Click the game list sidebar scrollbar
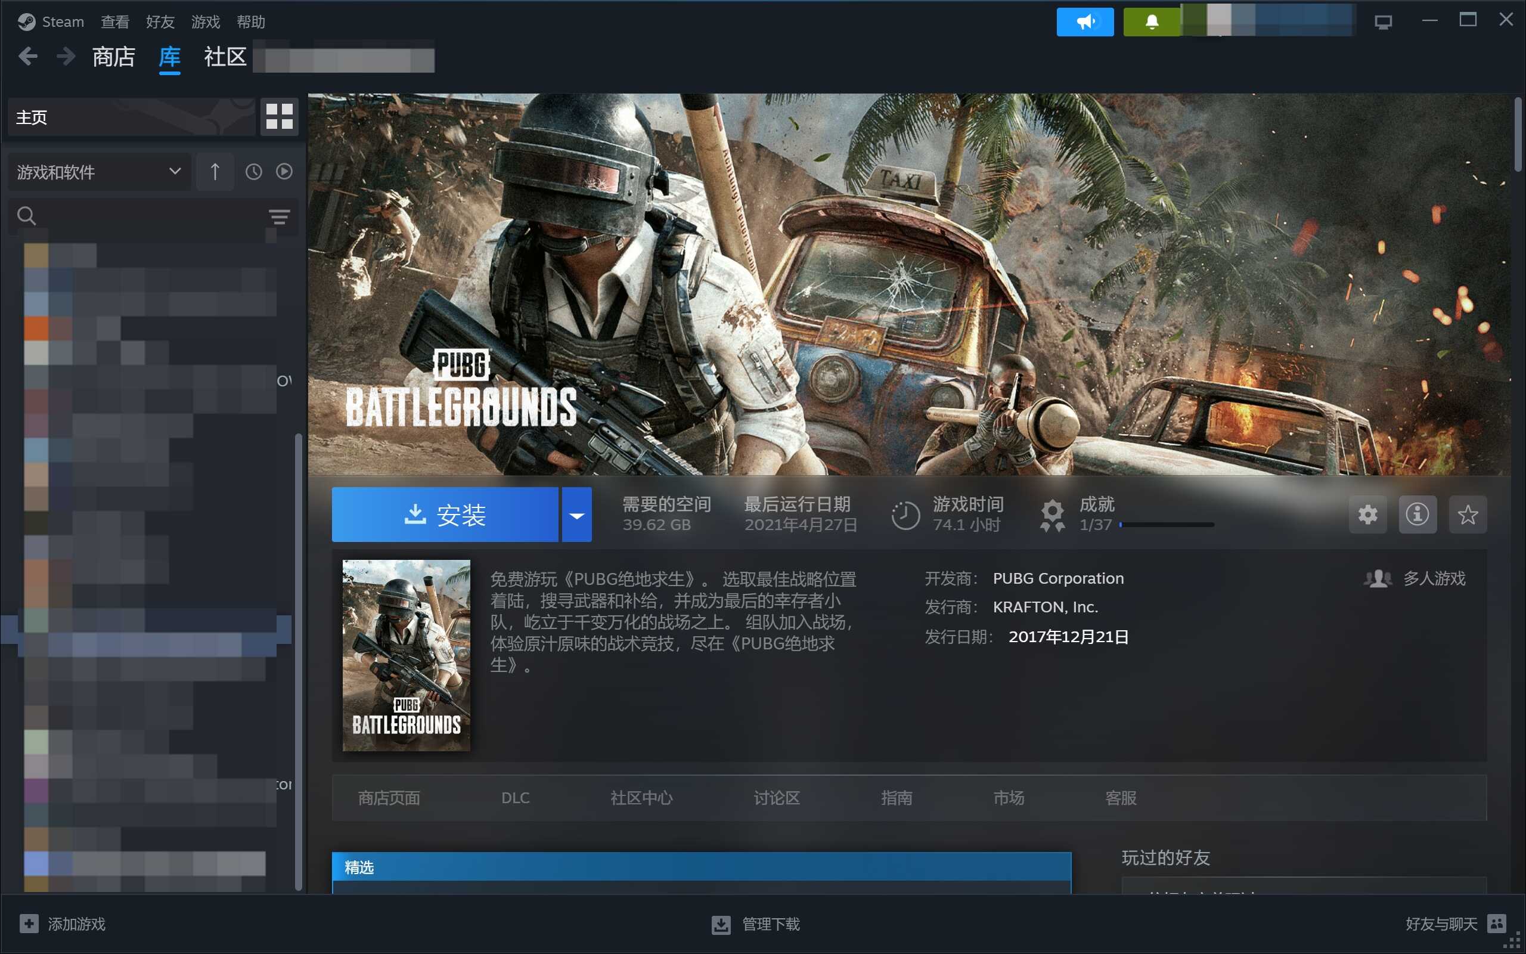The height and width of the screenshot is (954, 1526). [x=298, y=661]
